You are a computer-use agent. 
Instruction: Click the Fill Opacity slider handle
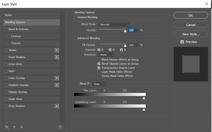[x=125, y=46]
